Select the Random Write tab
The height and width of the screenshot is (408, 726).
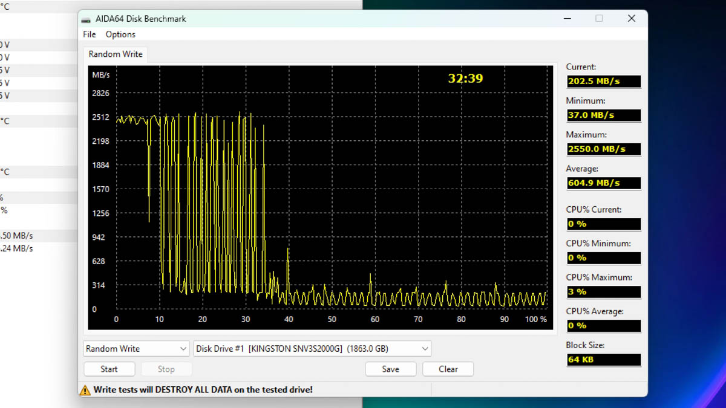click(116, 54)
